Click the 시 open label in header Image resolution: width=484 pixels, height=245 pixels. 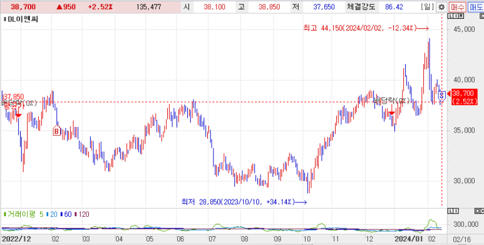point(186,7)
